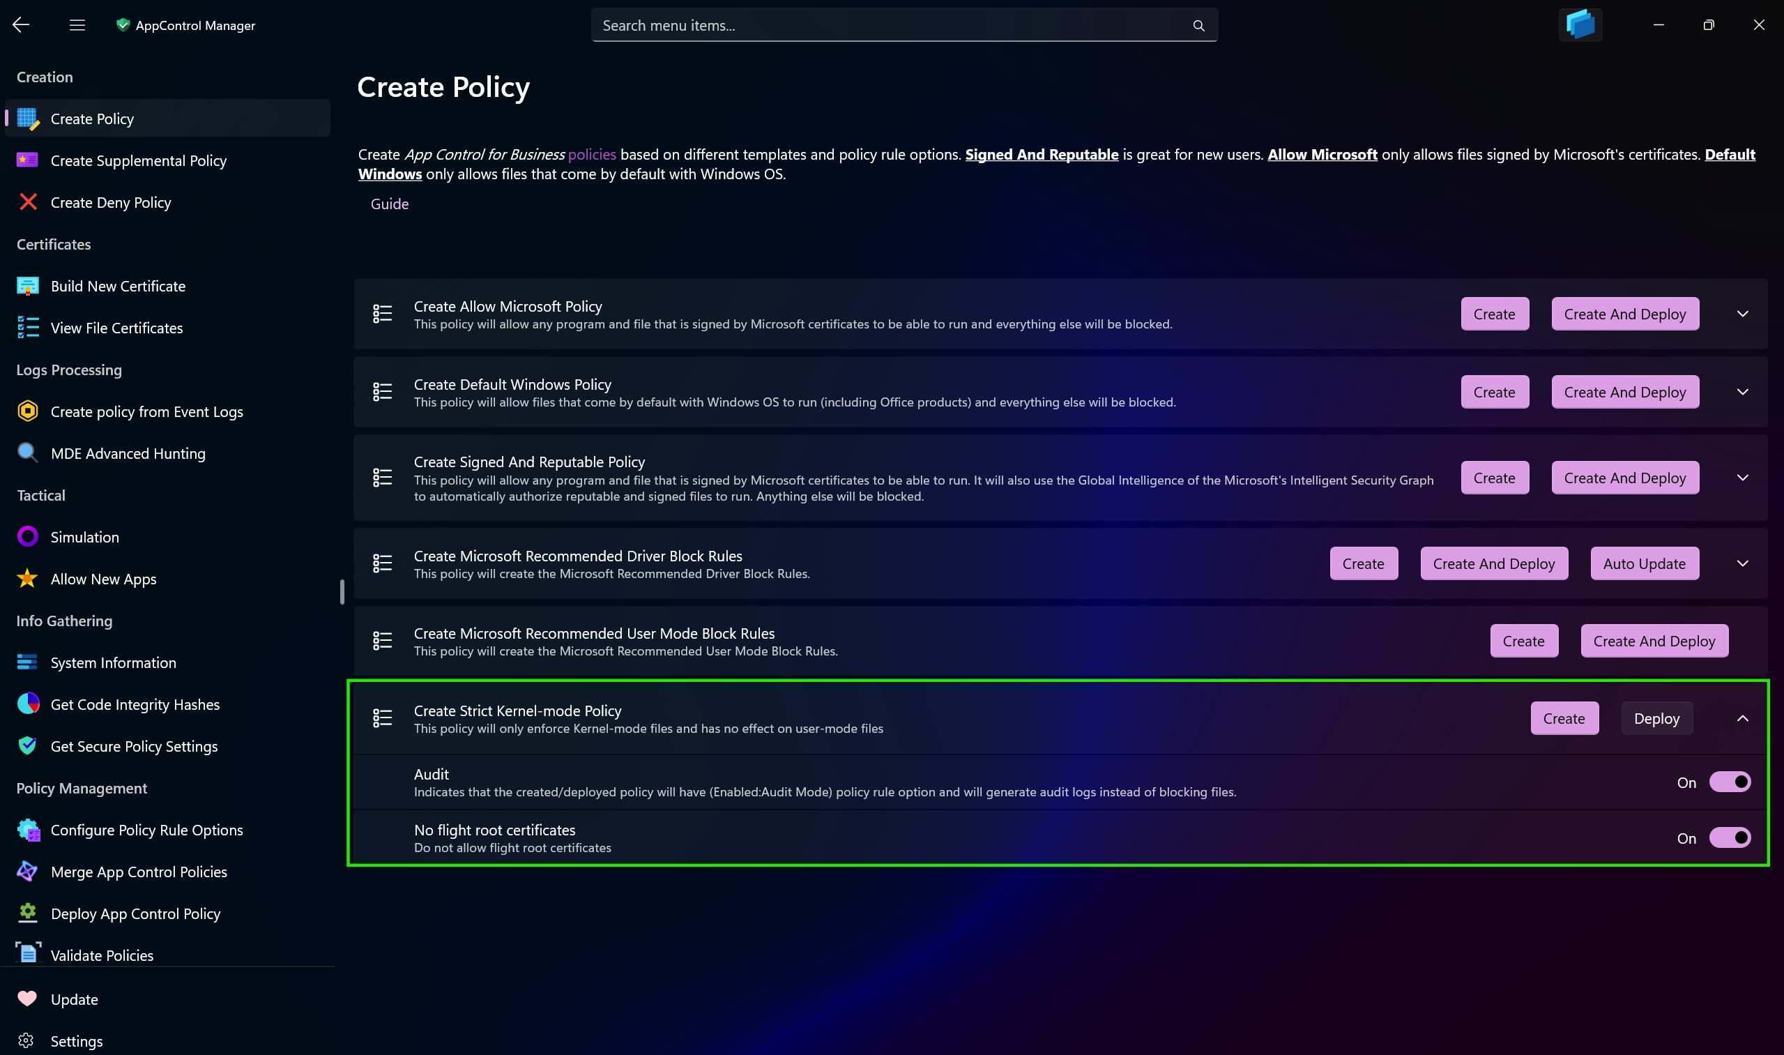Click the purple Simulation ring icon

pyautogui.click(x=28, y=537)
